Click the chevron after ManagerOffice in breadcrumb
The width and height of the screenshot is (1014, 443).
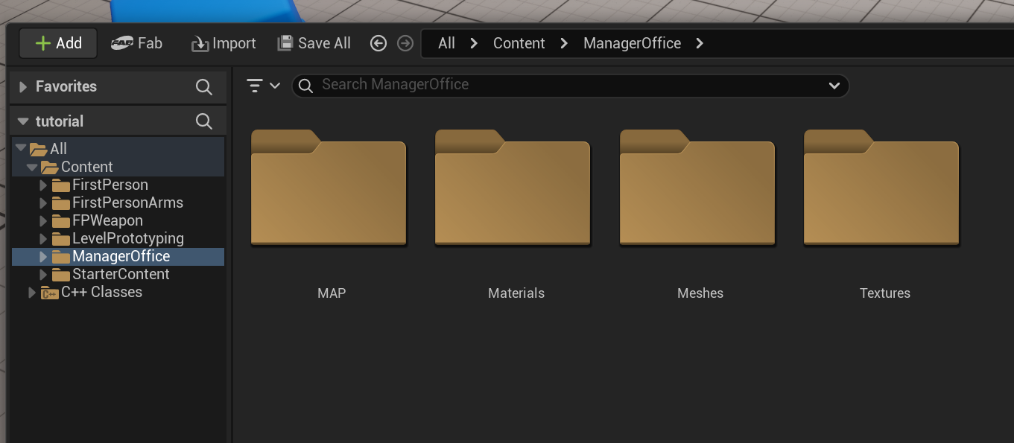(699, 43)
